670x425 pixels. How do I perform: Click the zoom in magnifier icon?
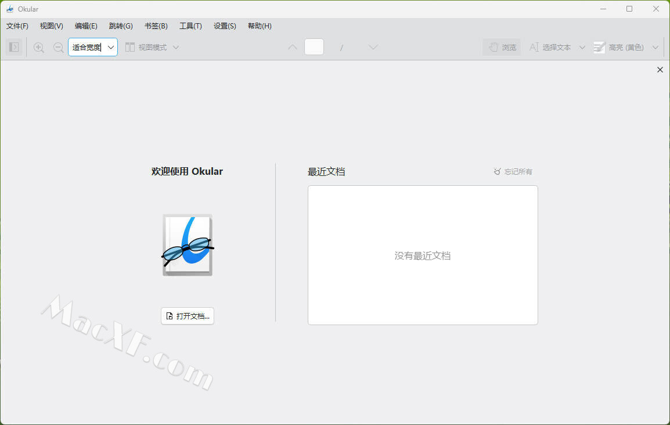point(39,48)
